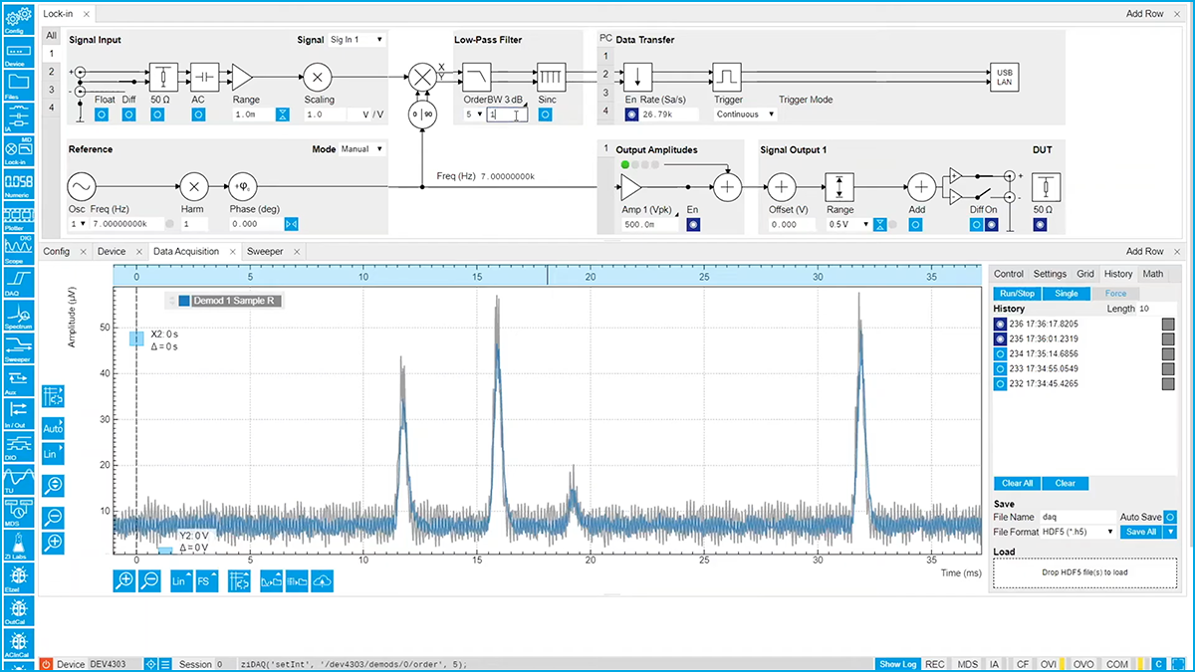Switch to the Data Acquisition tab
The height and width of the screenshot is (672, 1195).
coord(186,252)
